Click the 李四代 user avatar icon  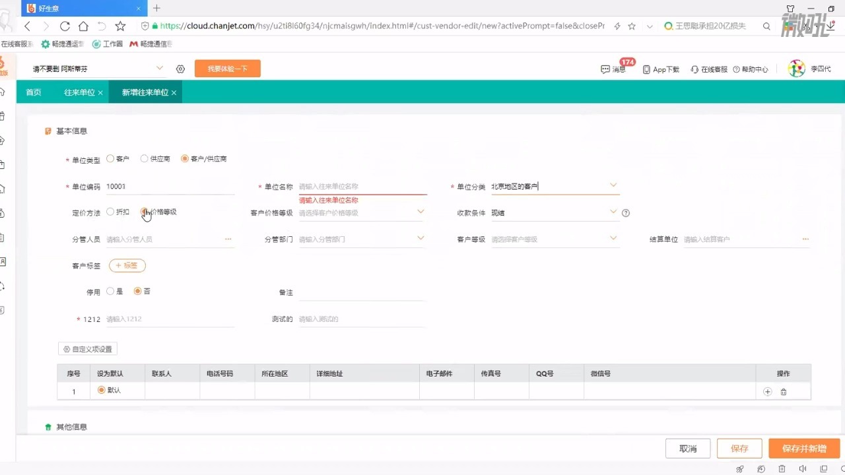pyautogui.click(x=797, y=68)
